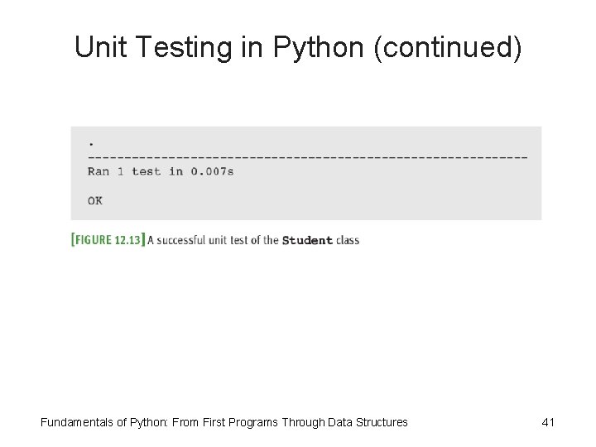Screen dimensions: 596x447
Task: Select the "0.007s" timing value
Action: coord(212,171)
